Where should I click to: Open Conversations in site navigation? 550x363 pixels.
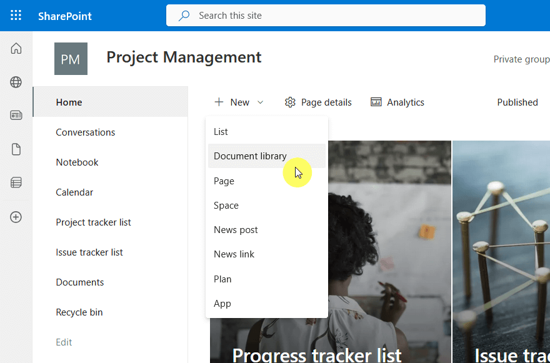point(111,132)
